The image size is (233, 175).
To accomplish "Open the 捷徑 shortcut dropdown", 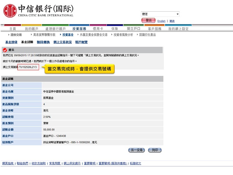I will tap(160, 14).
